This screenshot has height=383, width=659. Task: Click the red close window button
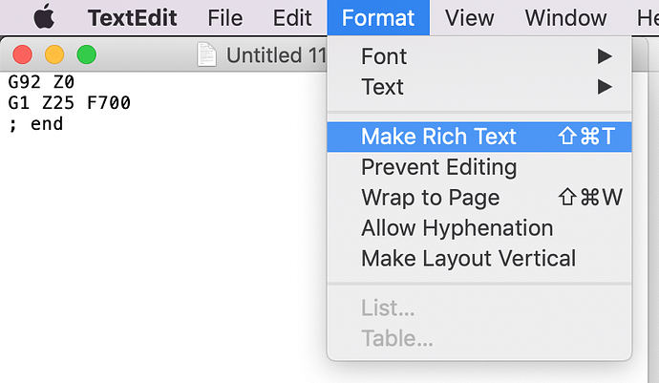[x=22, y=54]
